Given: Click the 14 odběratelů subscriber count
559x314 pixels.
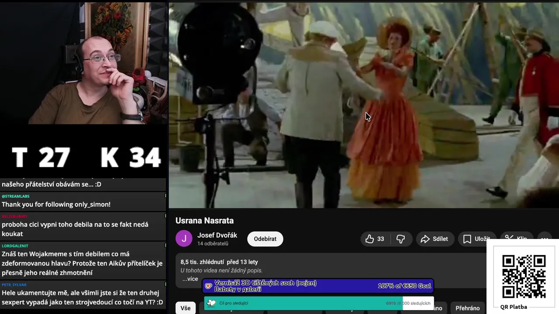Looking at the screenshot, I should coord(213,244).
